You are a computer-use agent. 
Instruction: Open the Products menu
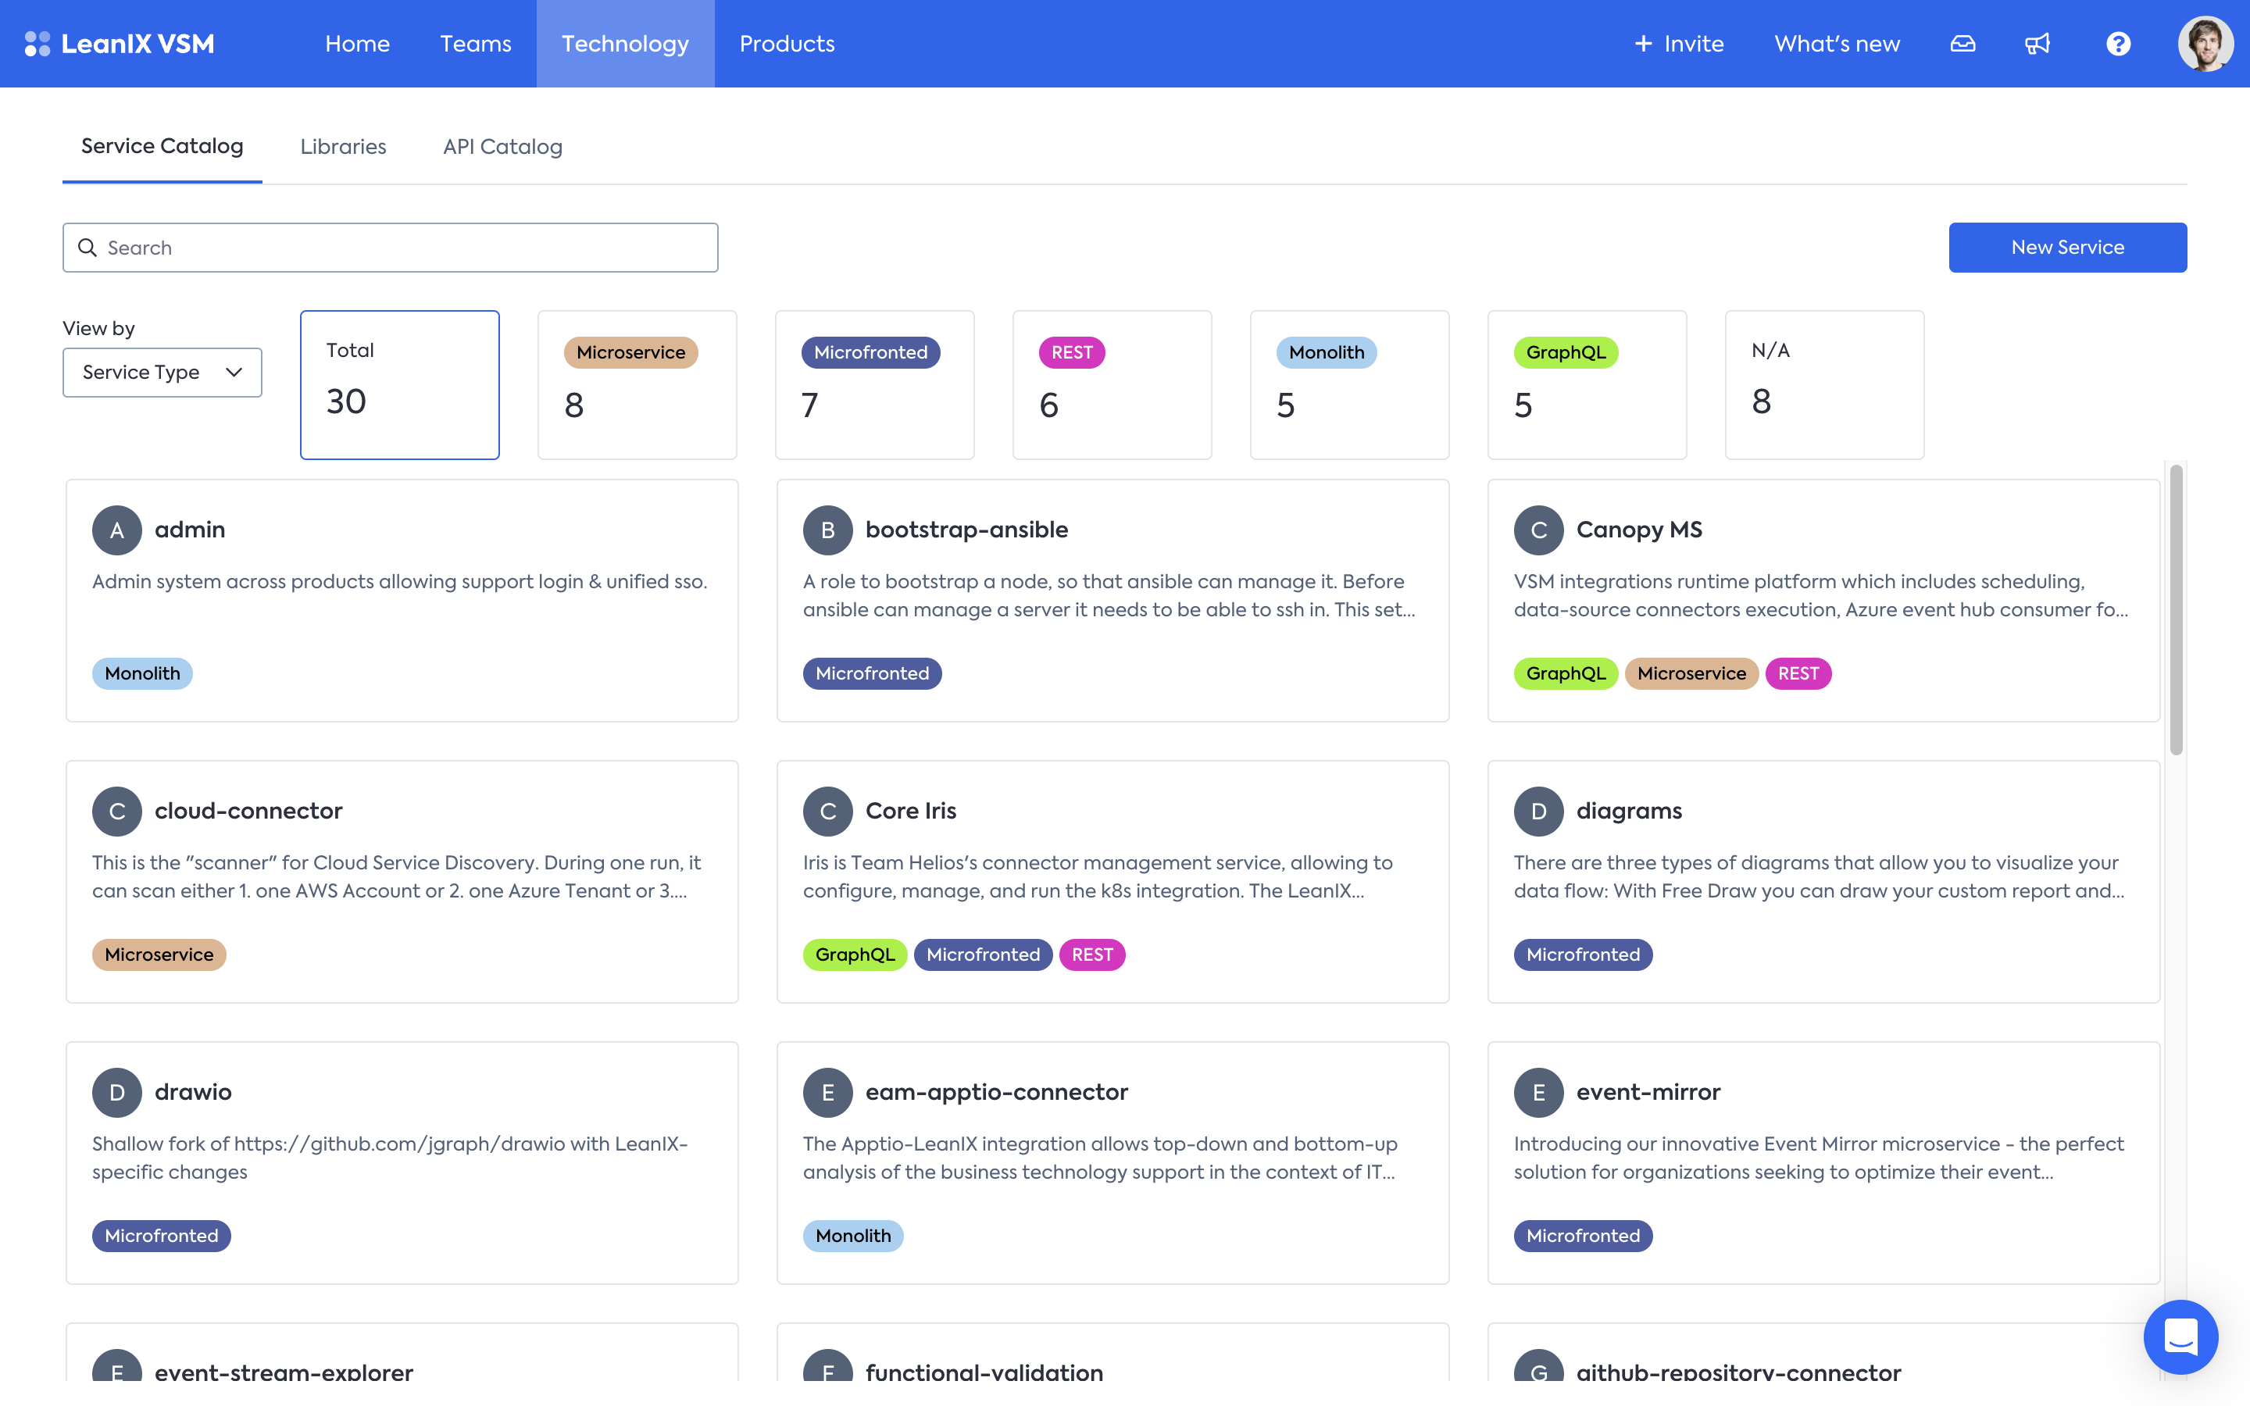(787, 44)
